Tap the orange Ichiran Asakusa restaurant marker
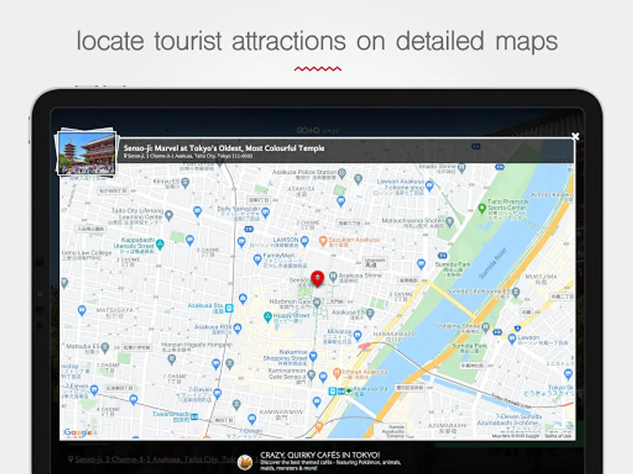The height and width of the screenshot is (474, 633). click(338, 374)
